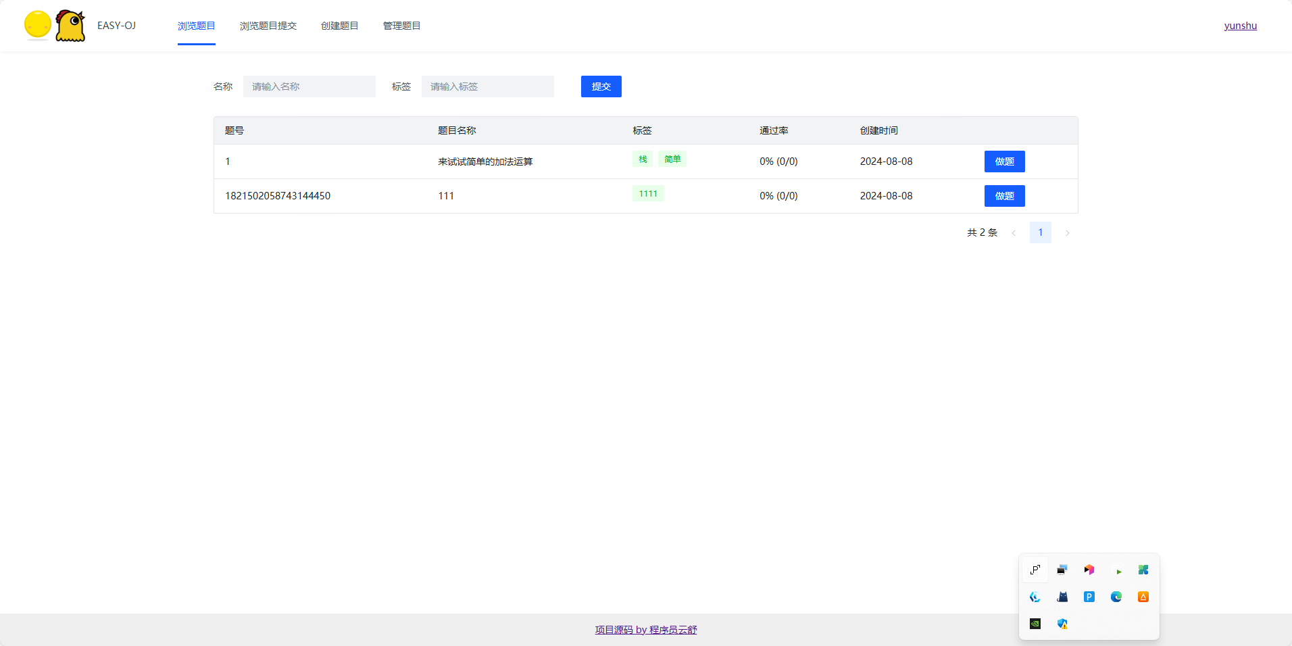Click the orange triangle tray icon
1292x646 pixels.
click(x=1143, y=597)
